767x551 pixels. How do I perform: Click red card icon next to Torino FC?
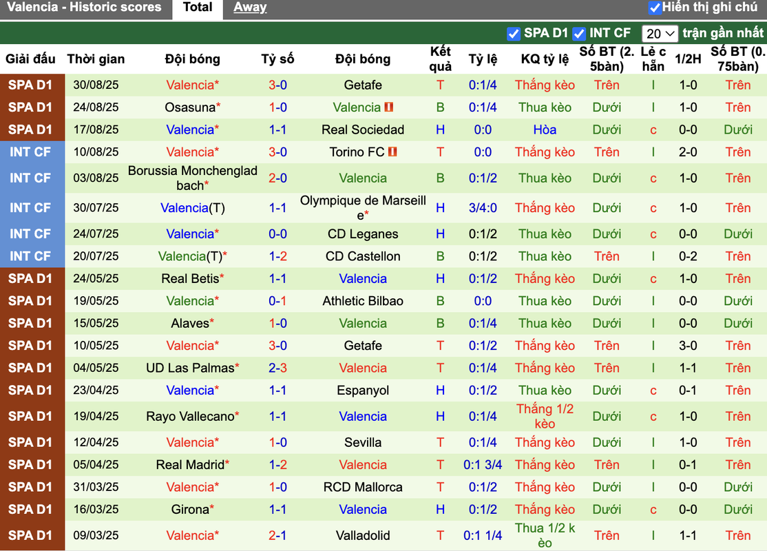point(392,152)
